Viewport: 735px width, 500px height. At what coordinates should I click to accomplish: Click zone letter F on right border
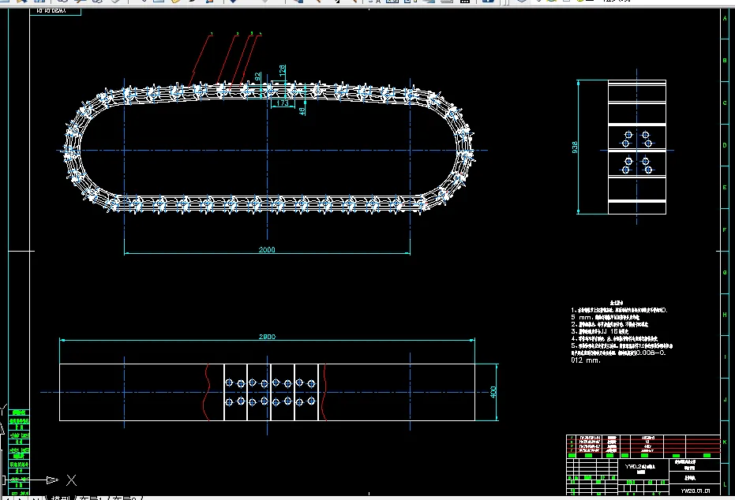point(725,229)
